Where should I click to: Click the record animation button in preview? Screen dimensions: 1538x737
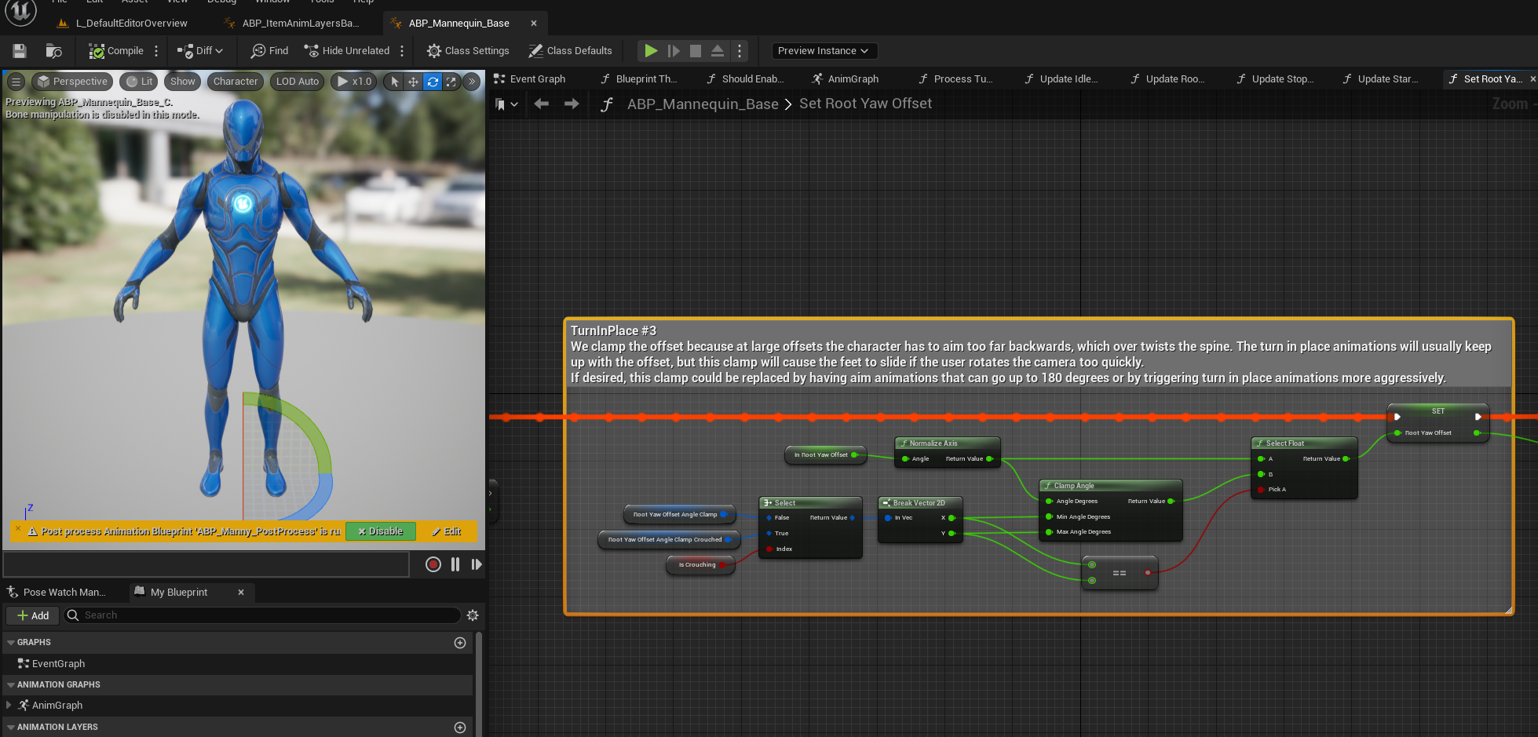(x=433, y=564)
